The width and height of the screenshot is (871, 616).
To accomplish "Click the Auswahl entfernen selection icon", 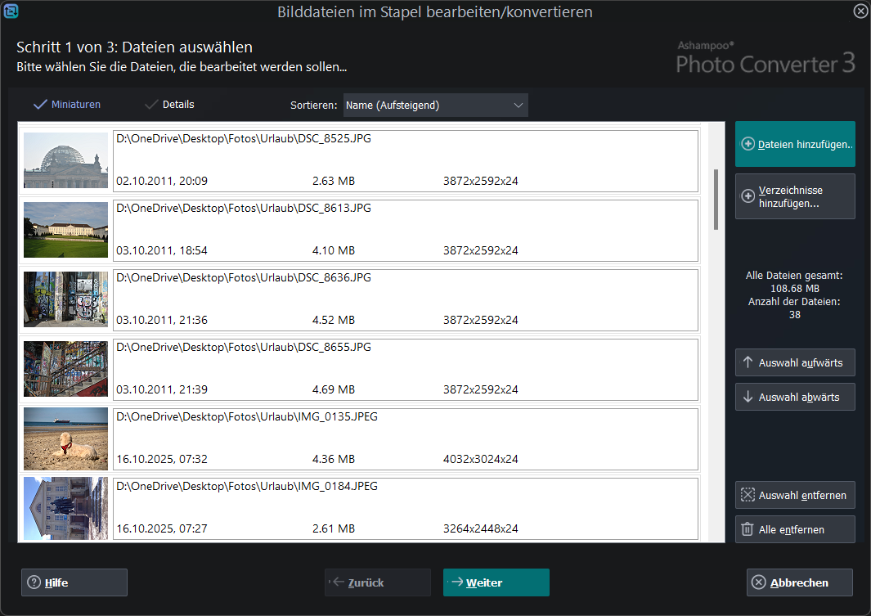I will point(748,495).
